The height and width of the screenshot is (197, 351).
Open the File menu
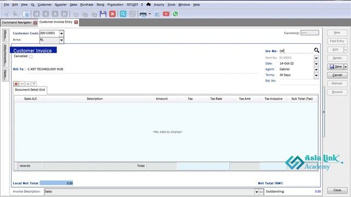[x=7, y=4]
